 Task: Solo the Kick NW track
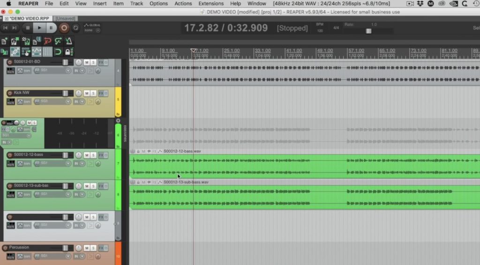93,93
